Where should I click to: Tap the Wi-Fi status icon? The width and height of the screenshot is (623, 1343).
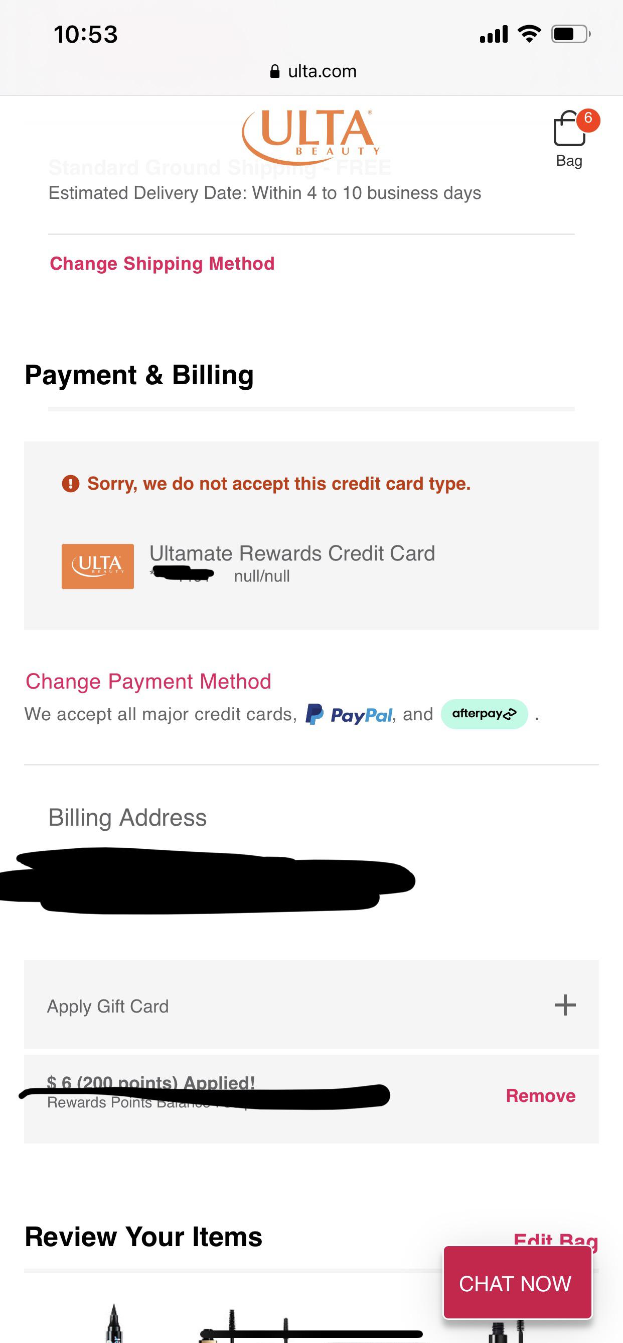point(529,35)
